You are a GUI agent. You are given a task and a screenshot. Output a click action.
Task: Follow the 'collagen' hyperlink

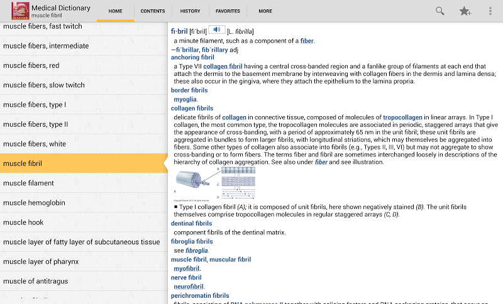point(234,117)
